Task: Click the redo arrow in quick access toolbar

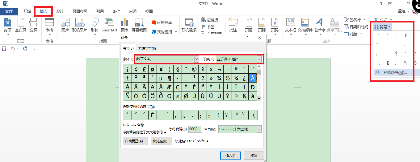Action: (x=25, y=49)
